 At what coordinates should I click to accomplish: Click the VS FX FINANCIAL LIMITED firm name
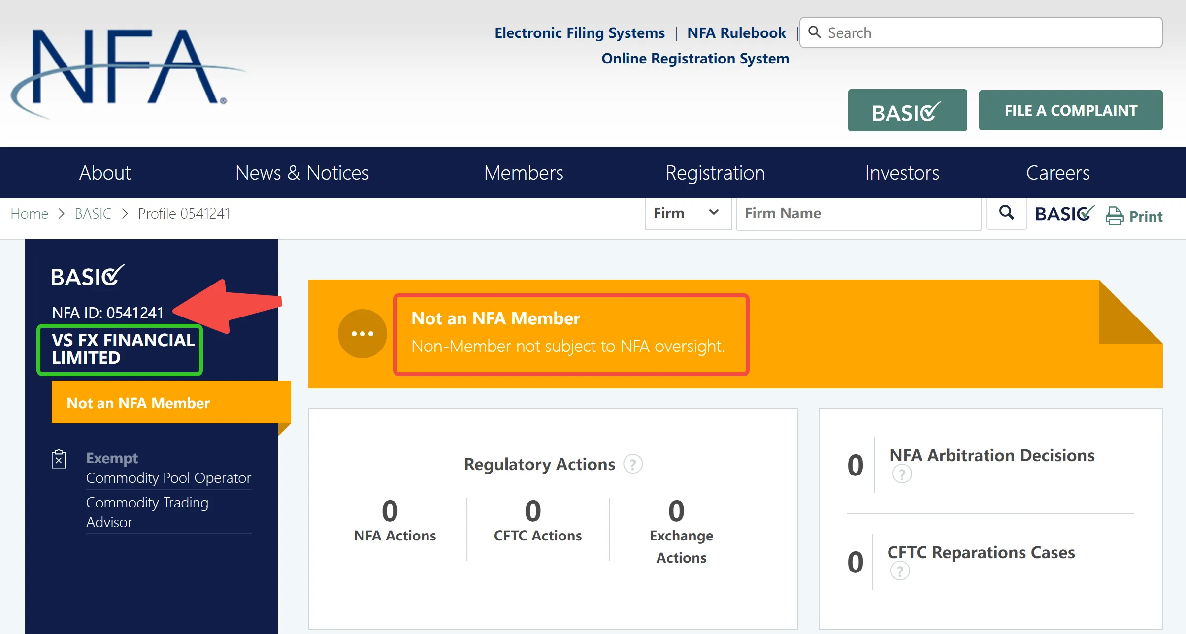click(123, 349)
